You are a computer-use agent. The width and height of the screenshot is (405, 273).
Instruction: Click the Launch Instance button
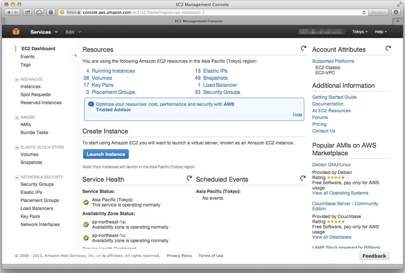tap(106, 154)
